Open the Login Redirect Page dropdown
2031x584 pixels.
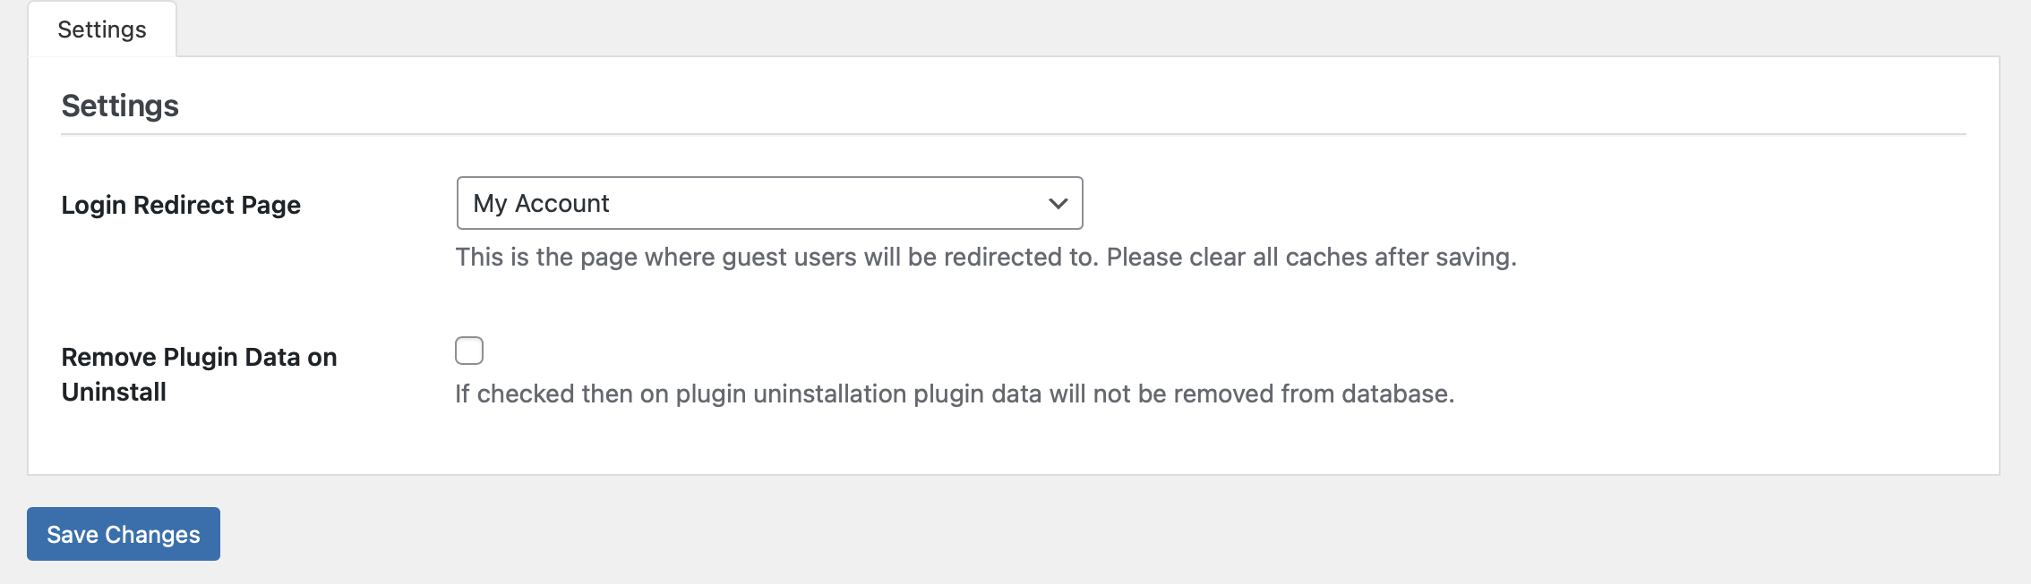click(769, 203)
